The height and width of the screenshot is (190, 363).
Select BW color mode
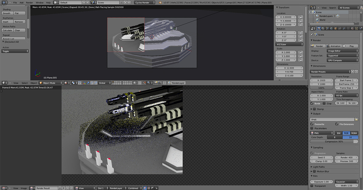pos(339,133)
